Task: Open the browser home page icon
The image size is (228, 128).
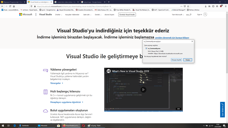Action: pyautogui.click(x=14, y=6)
